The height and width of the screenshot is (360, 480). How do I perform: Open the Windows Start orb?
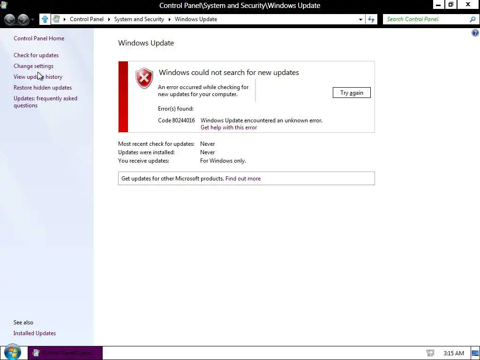13,352
